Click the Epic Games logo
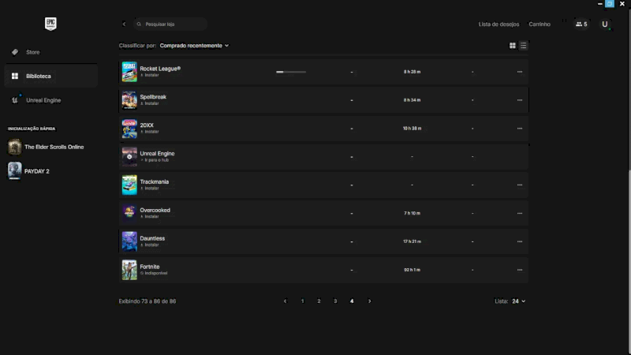631x355 pixels. [50, 24]
